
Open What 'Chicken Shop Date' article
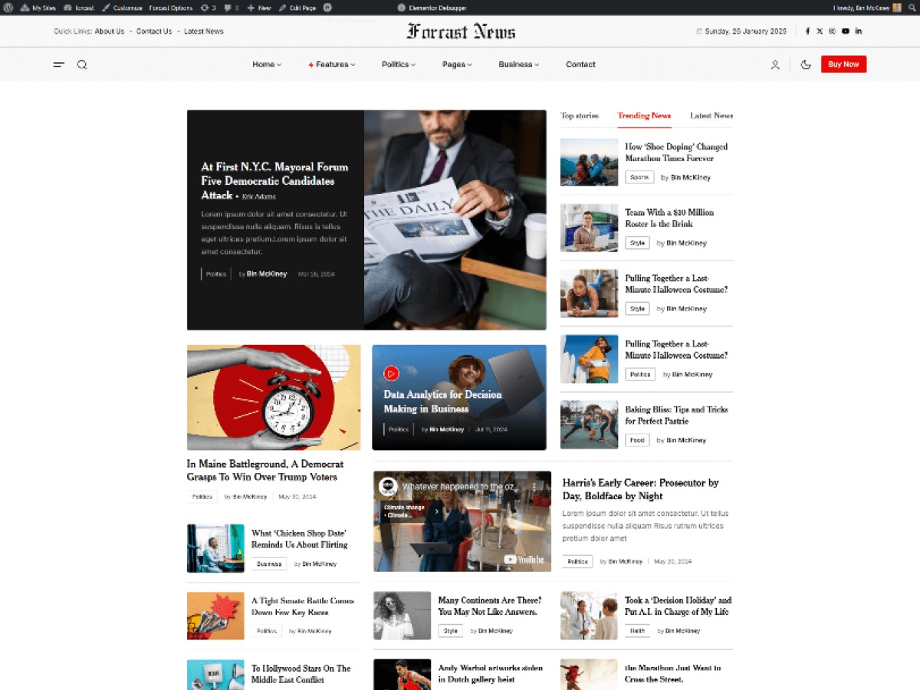click(x=299, y=538)
